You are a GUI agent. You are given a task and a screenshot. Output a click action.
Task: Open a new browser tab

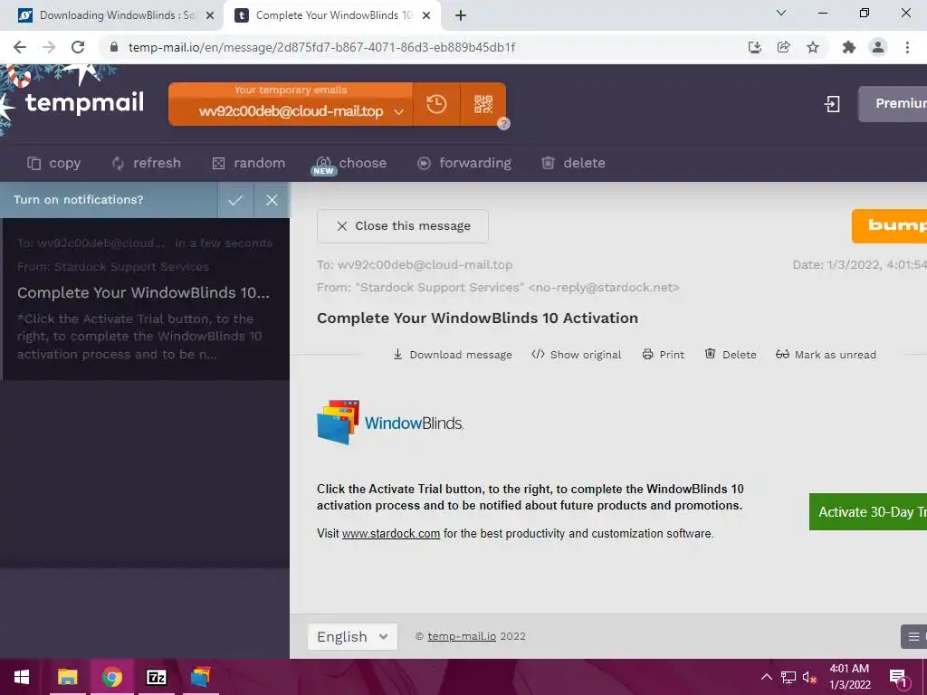pos(461,16)
